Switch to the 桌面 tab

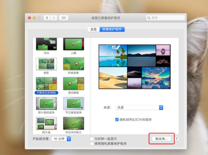point(93,29)
